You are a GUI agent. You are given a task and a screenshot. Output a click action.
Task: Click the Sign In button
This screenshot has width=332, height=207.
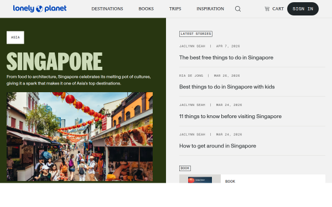303,9
